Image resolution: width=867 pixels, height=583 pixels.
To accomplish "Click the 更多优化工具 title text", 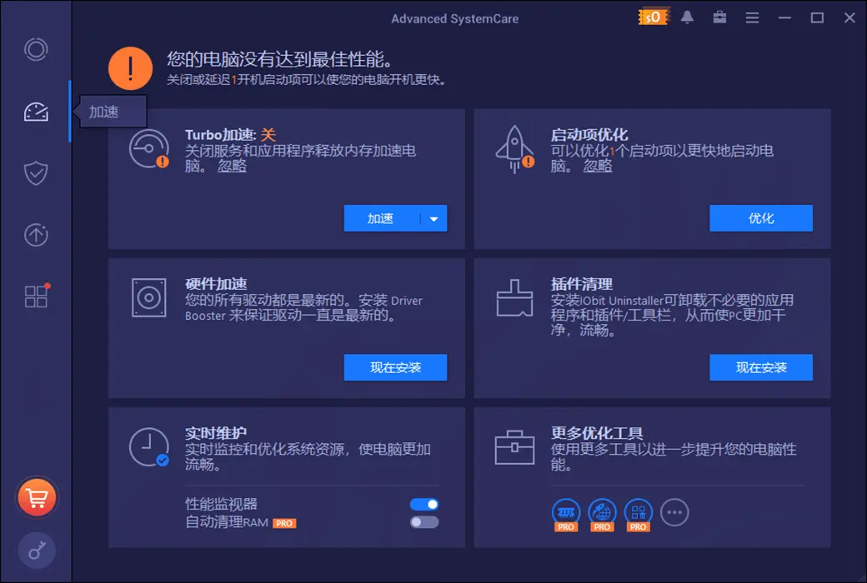I will coord(597,433).
